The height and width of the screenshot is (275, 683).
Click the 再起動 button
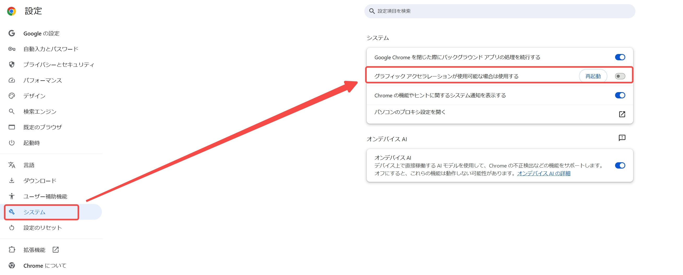593,76
